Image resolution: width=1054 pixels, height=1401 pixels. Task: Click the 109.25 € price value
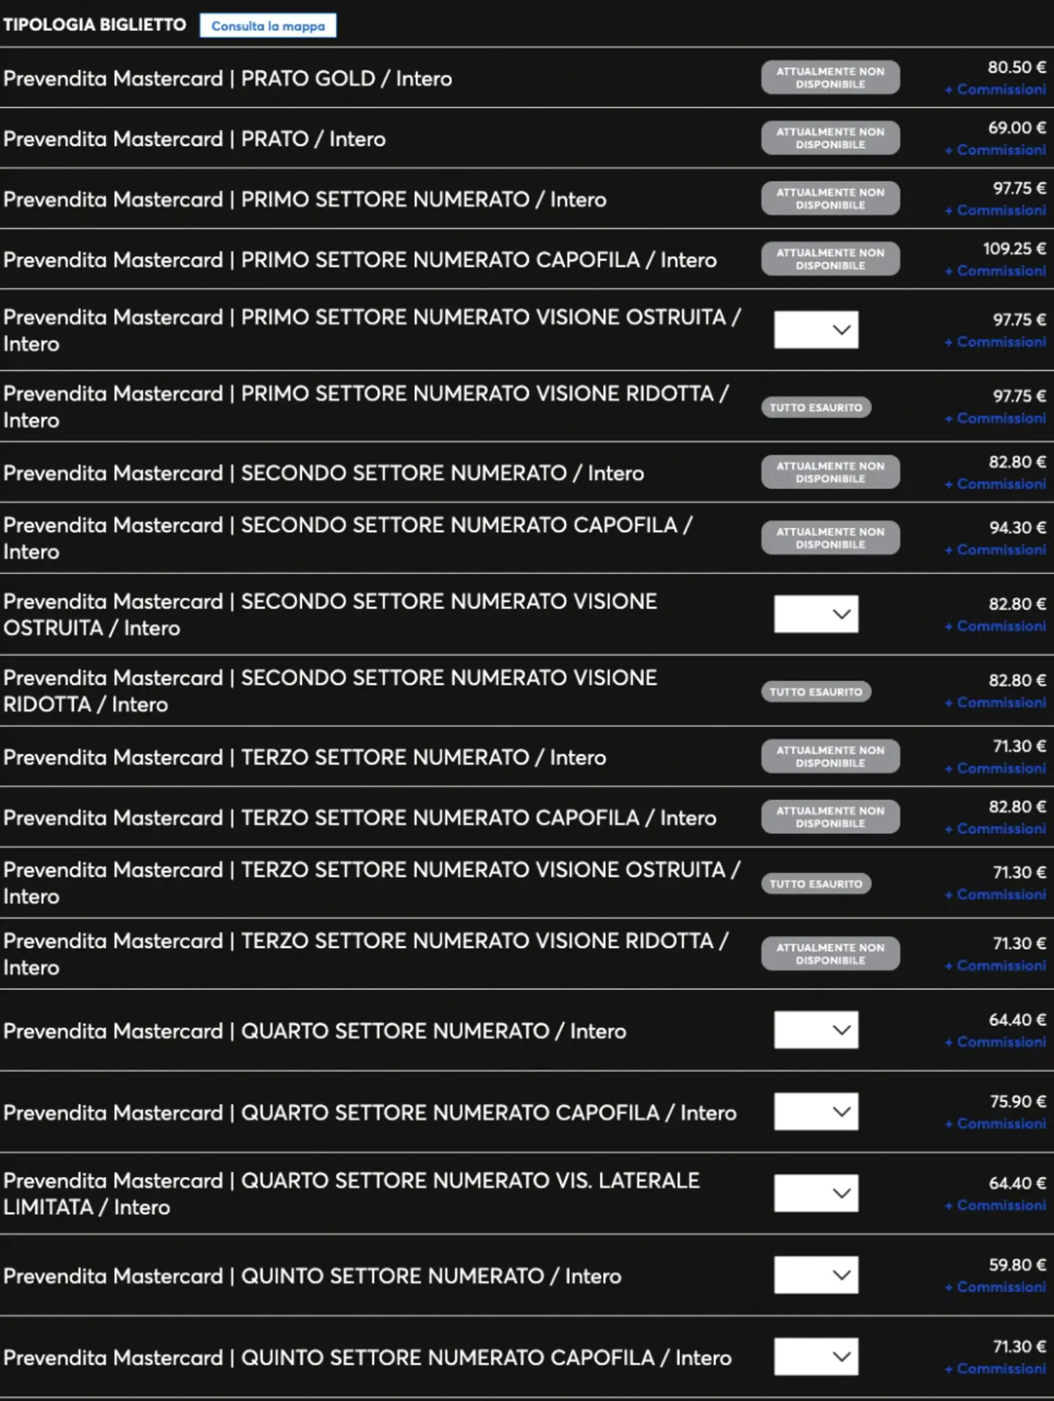pos(1014,248)
